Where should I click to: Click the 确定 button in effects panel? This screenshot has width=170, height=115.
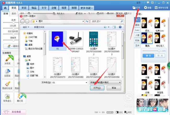pyautogui.click(x=148, y=56)
